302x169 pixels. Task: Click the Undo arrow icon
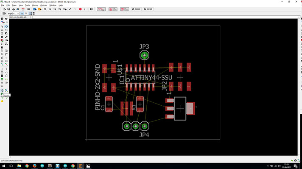tap(70, 9)
